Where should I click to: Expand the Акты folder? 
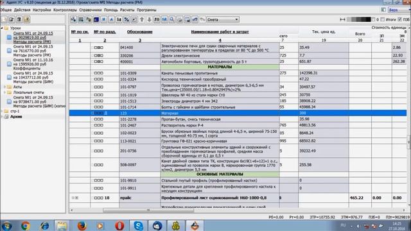pos(4,87)
